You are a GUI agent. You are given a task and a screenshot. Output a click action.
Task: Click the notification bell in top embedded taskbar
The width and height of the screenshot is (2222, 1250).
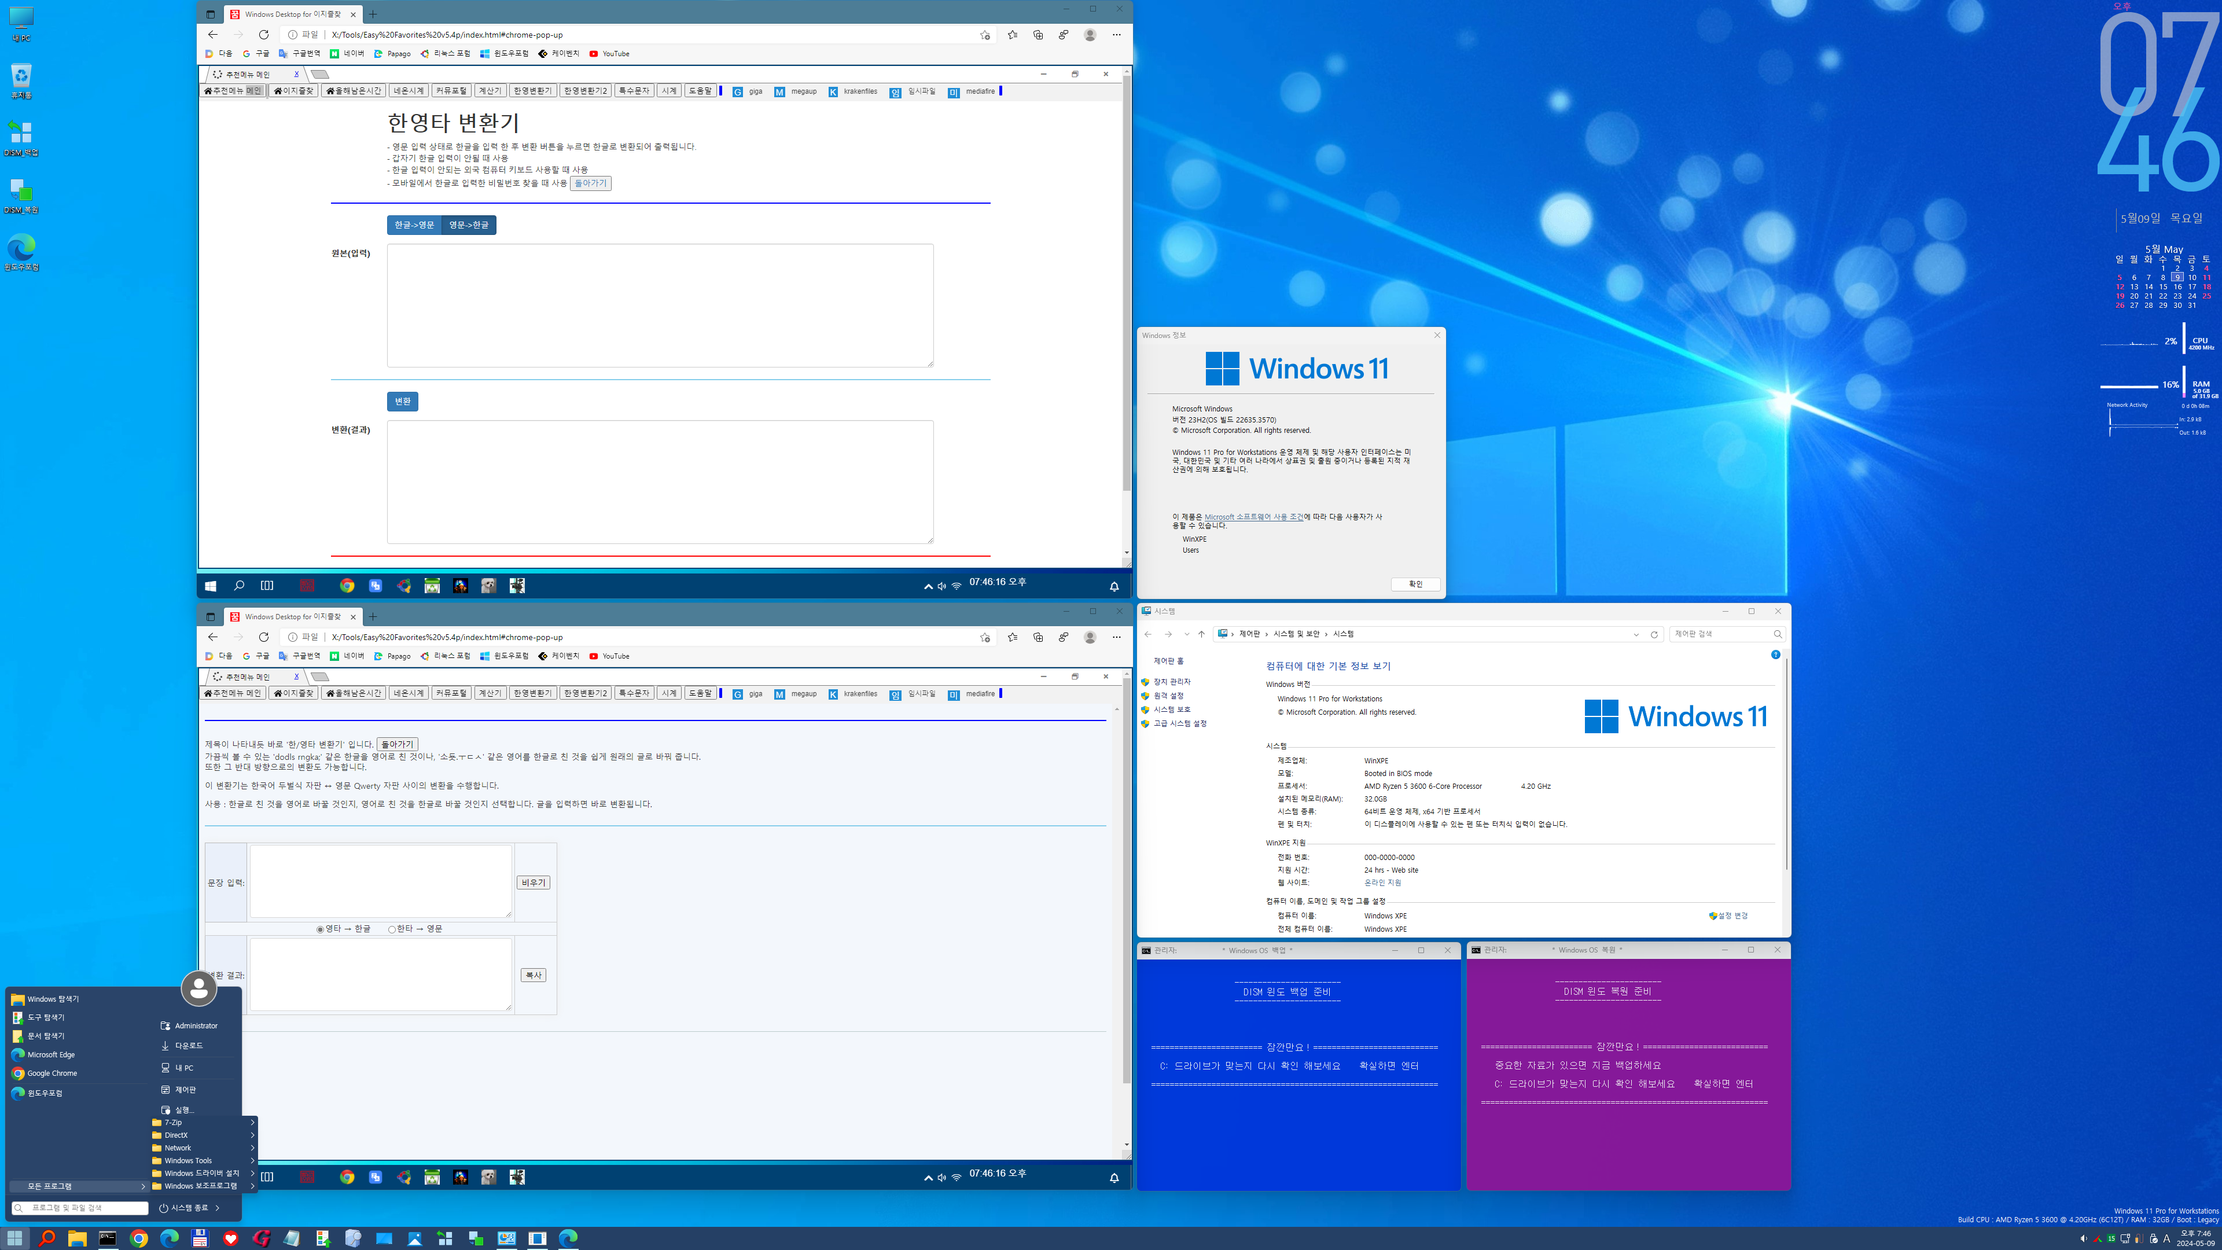click(1113, 587)
